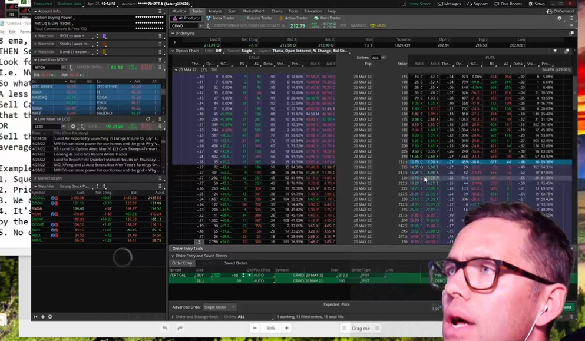The width and height of the screenshot is (585, 341).
Task: Click the Live News filter tag icon
Action: pos(148,119)
